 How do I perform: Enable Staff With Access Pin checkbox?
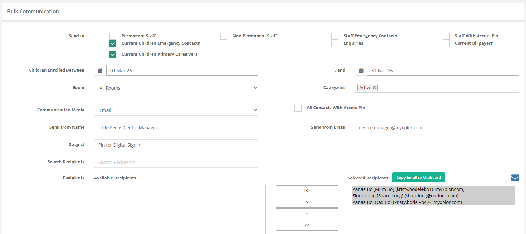[446, 36]
